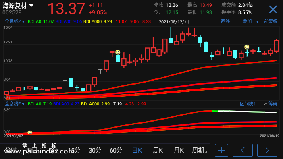Open the 画线 drawing tool
The width and height of the screenshot is (283, 159).
pos(225,21)
